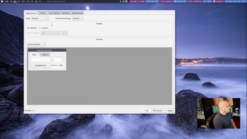
Task: Click the launcher logo in the top panel
Action: [2, 2]
